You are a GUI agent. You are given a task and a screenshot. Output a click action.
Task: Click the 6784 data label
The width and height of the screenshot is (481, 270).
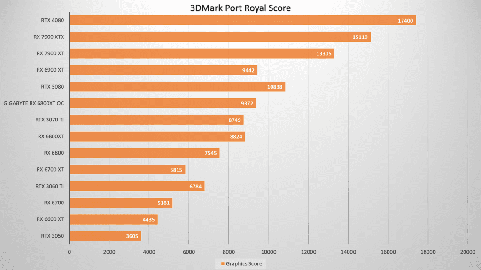[195, 187]
